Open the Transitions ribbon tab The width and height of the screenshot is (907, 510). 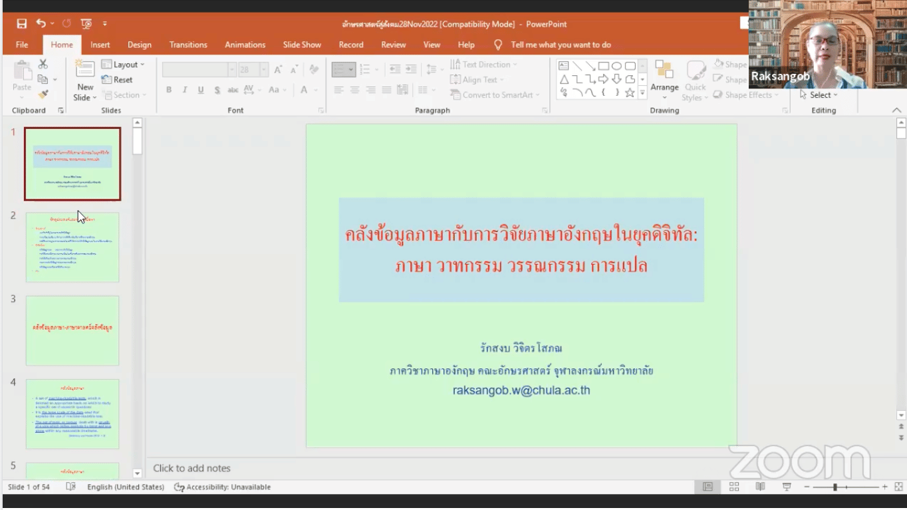[188, 45]
